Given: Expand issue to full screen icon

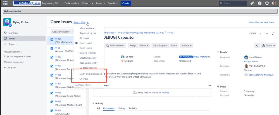Looking at the screenshot, I should pyautogui.click(x=273, y=33).
